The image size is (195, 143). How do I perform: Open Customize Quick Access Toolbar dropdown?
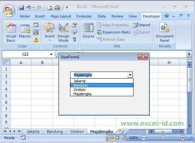point(67,8)
